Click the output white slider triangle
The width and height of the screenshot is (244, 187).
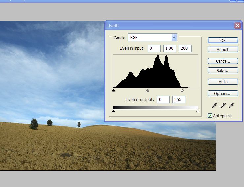(x=198, y=111)
